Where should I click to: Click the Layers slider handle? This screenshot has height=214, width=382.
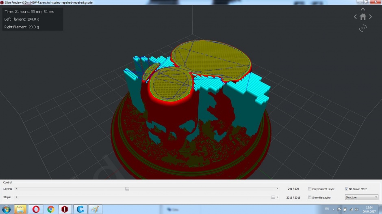[x=127, y=189]
